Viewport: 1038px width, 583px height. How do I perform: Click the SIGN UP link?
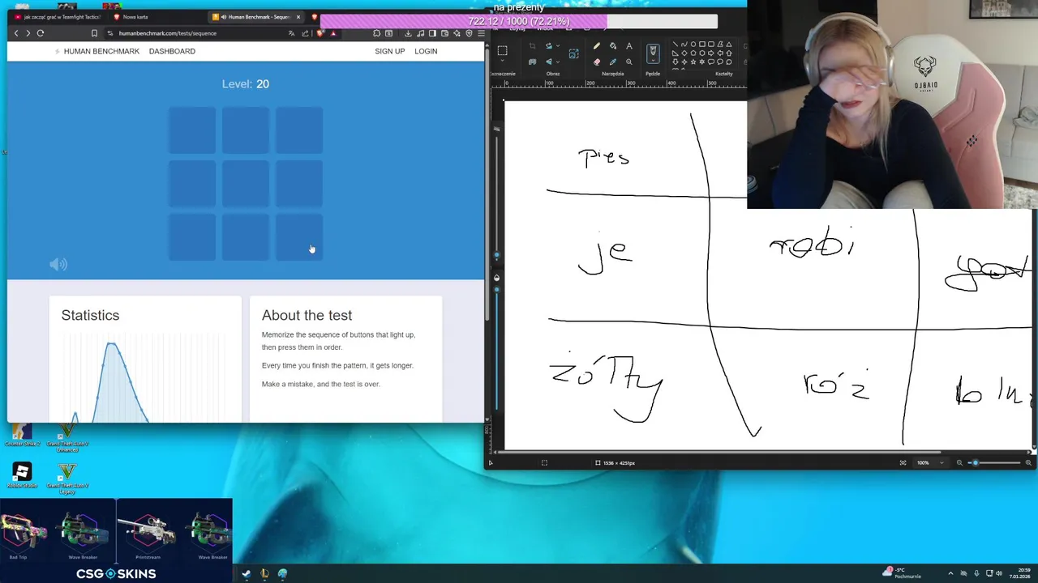coord(389,51)
